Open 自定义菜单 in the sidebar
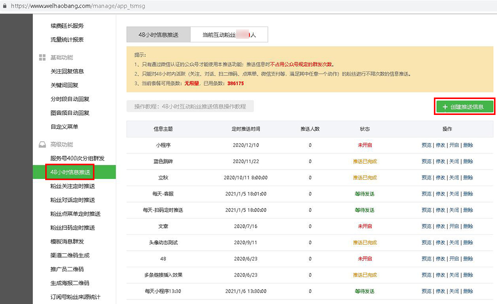The image size is (497, 304). 64,127
